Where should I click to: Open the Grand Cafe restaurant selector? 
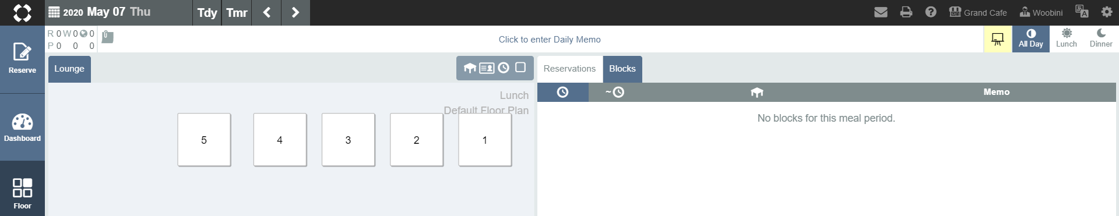point(978,12)
